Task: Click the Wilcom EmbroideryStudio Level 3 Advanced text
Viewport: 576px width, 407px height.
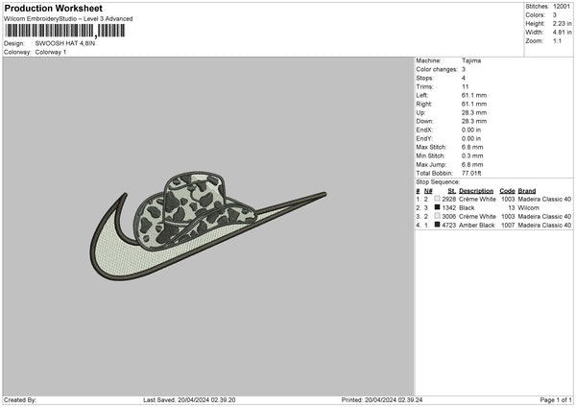Action: (x=68, y=19)
